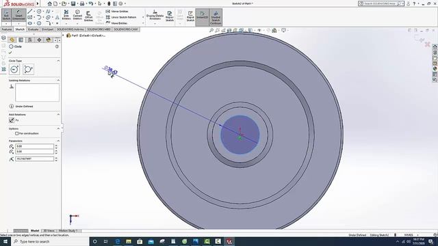
Task: Switch to SOLIDWORKS MBD tab
Action: pyautogui.click(x=99, y=29)
